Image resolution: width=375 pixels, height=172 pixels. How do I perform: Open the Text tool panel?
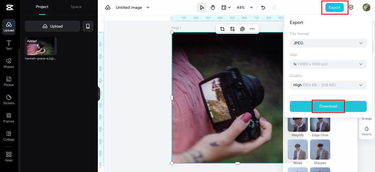click(9, 45)
